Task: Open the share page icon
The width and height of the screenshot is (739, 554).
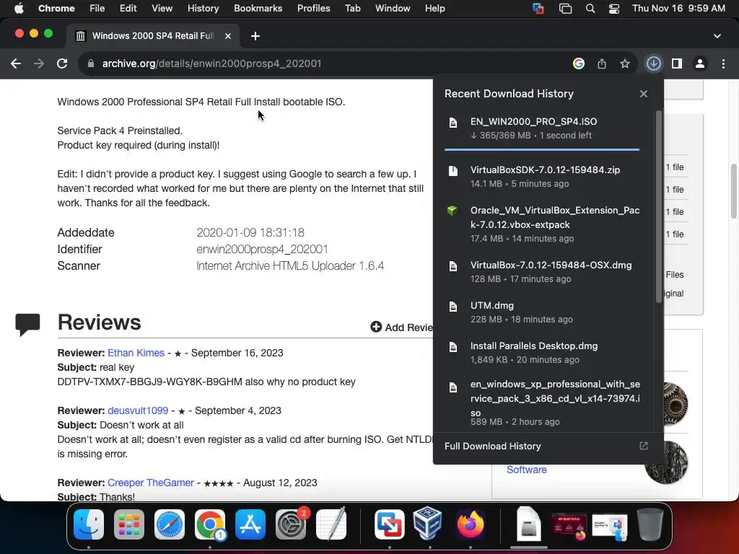Action: (x=602, y=63)
